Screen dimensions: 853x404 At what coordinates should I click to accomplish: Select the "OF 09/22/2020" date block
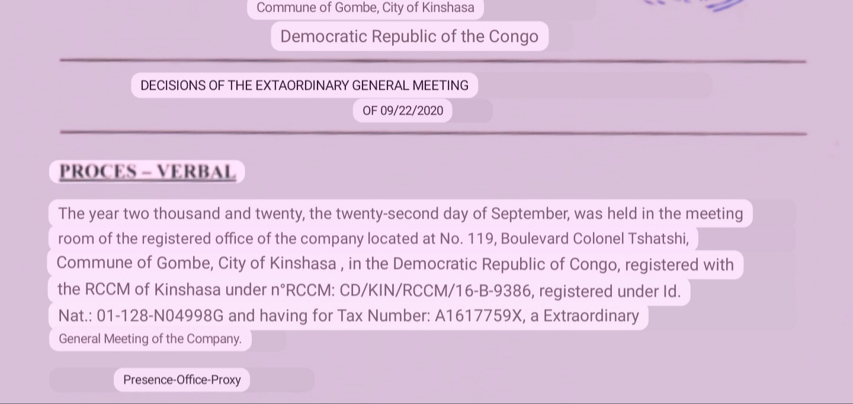402,111
